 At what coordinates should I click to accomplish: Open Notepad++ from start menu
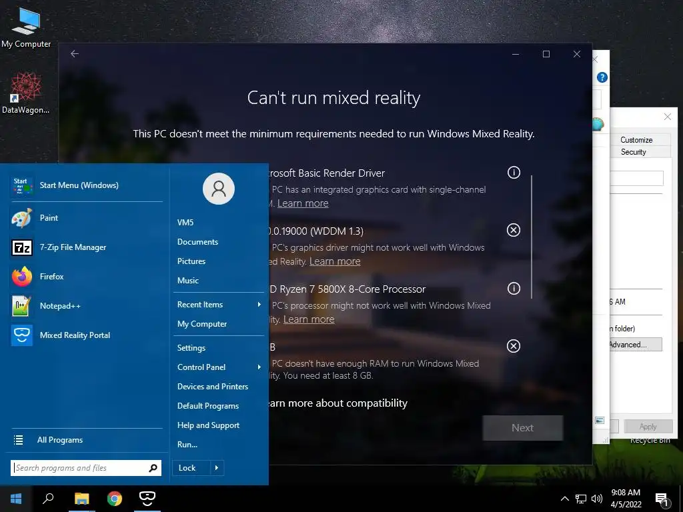[86, 305]
